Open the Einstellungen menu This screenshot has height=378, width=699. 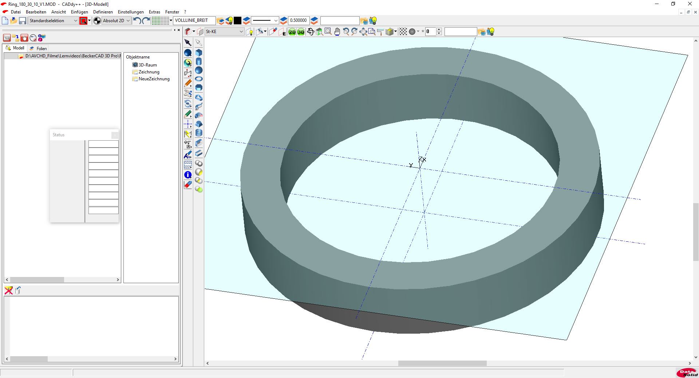[130, 12]
